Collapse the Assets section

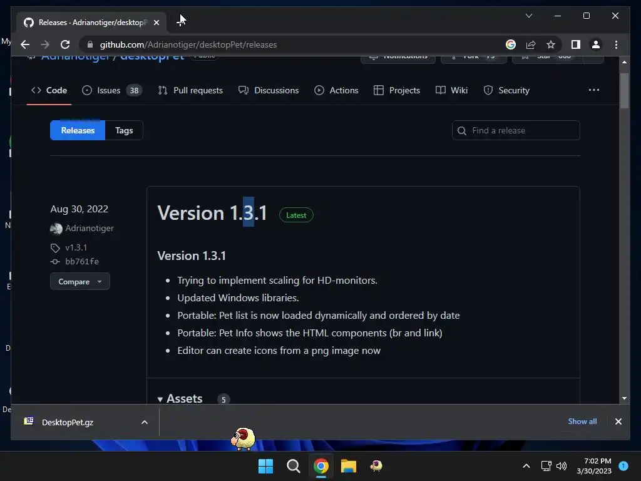tap(180, 399)
